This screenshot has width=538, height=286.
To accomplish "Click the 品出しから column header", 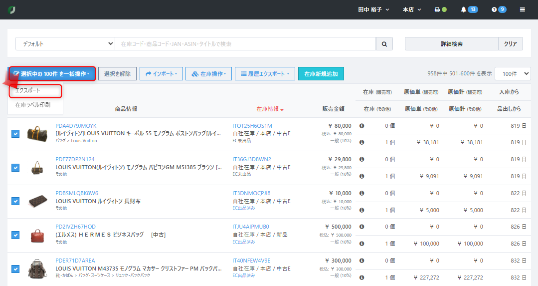I will (x=509, y=109).
